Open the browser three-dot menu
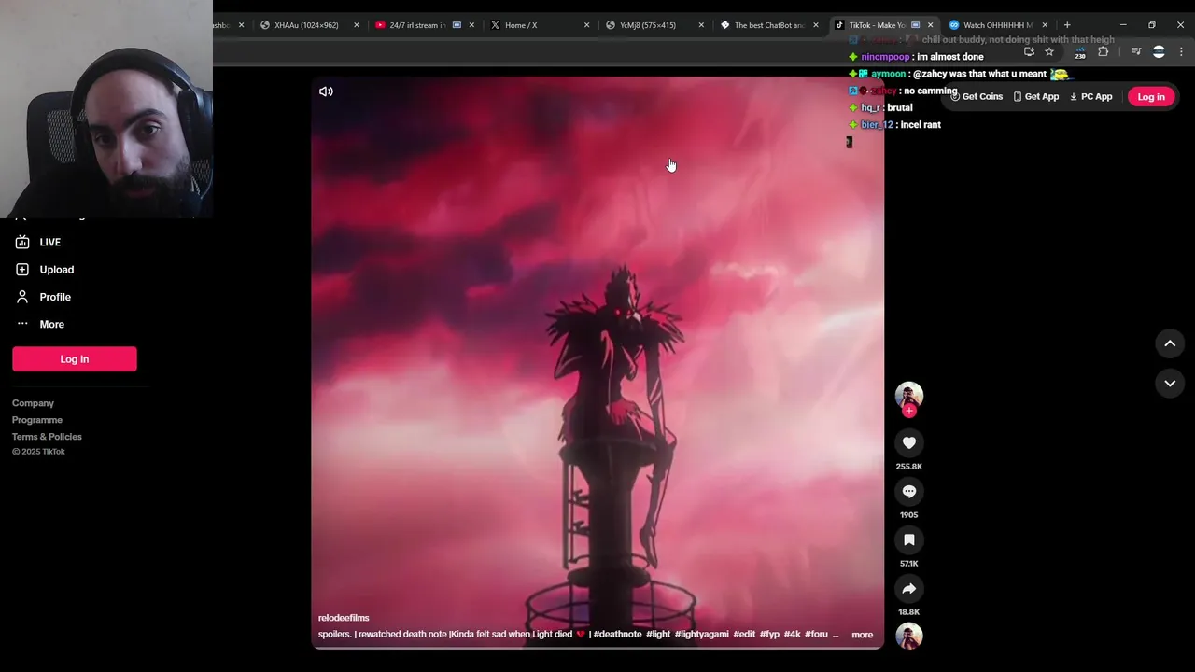This screenshot has width=1195, height=672. [x=1181, y=52]
